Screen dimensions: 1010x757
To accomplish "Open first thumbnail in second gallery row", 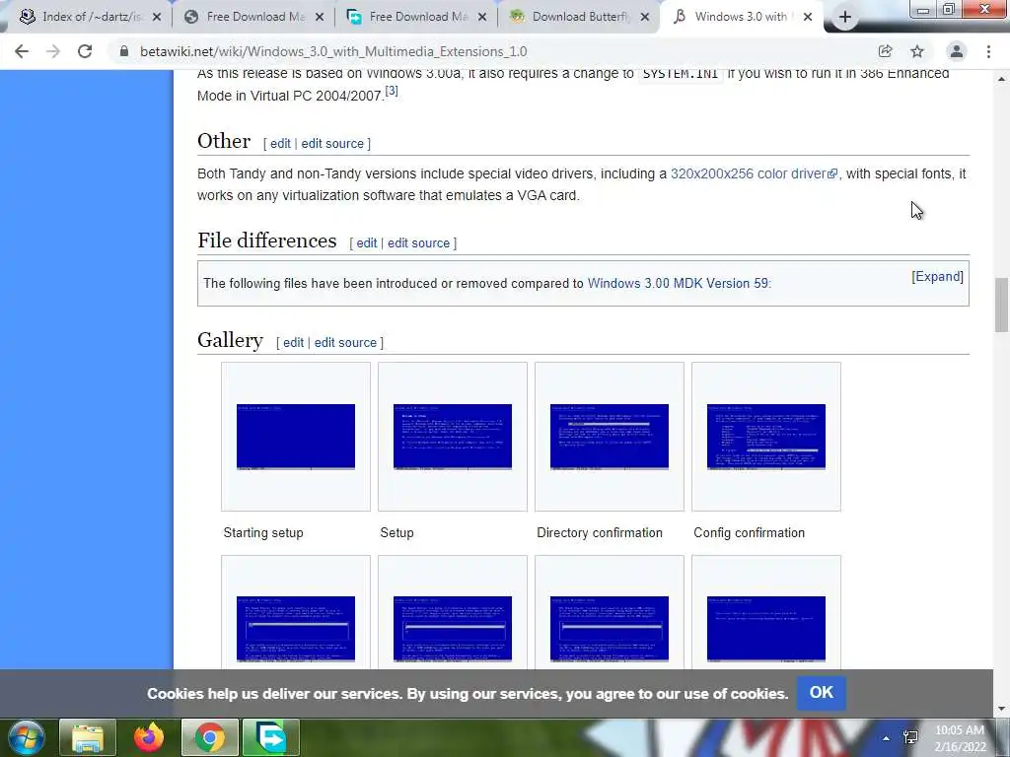I will pos(296,629).
